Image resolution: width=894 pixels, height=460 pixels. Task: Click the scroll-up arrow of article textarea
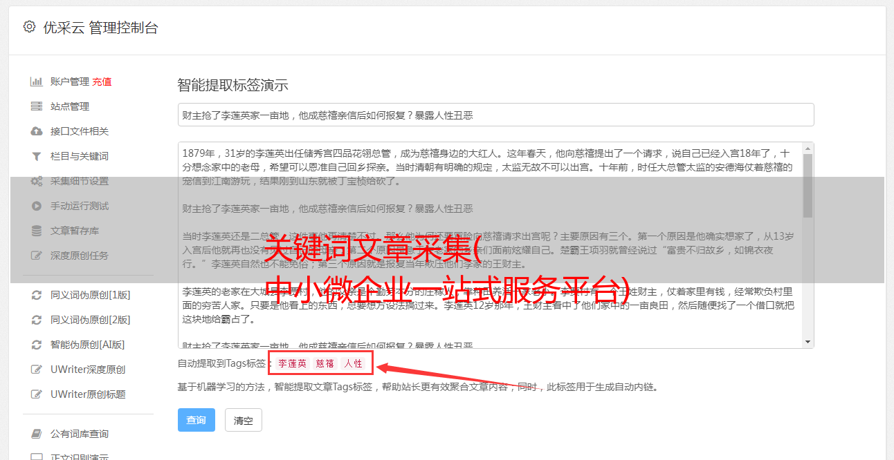808,148
